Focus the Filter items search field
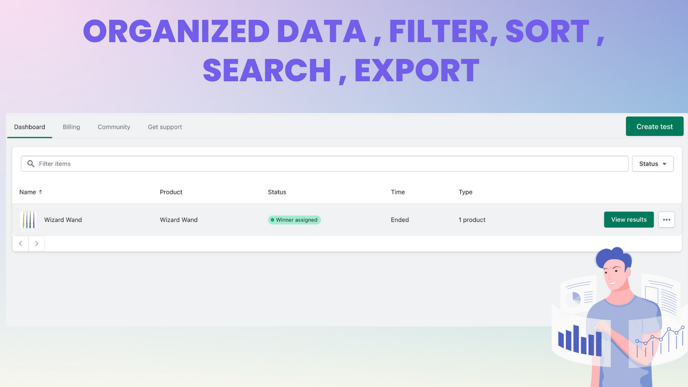The height and width of the screenshot is (387, 688). (x=325, y=164)
